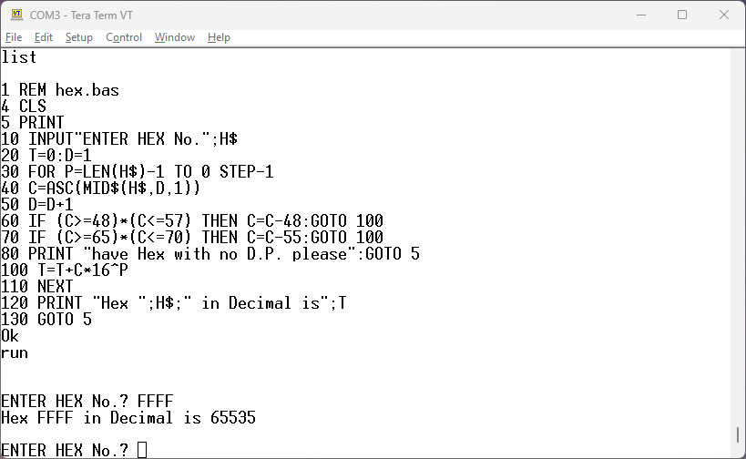Open the File menu

pyautogui.click(x=14, y=37)
